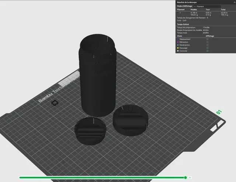Image resolution: width=236 pixels, height=182 pixels.
Task: Click the slider value box showing 24
Action: (190, 178)
